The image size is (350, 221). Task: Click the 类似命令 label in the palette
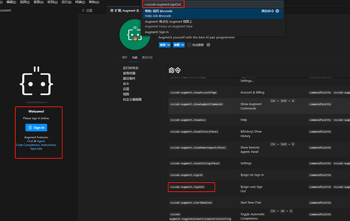pos(267,11)
